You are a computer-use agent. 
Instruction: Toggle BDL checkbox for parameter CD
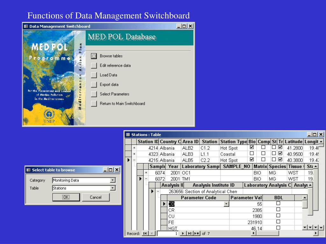[x=278, y=203]
